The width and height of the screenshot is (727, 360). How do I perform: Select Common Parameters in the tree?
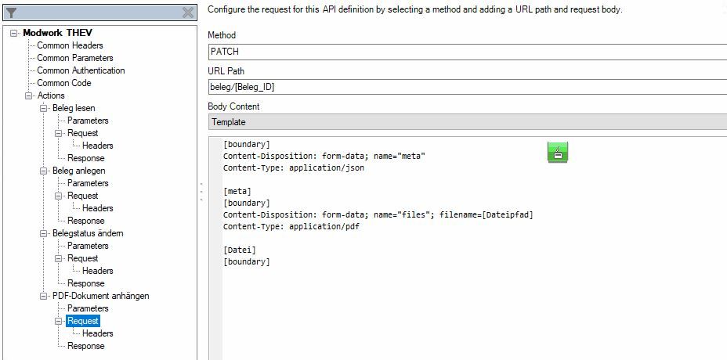tap(75, 58)
